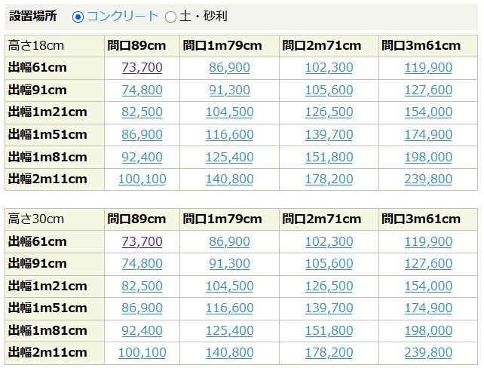Open 73,700 price in 高さ18cm table
The height and width of the screenshot is (374, 484).
[142, 67]
